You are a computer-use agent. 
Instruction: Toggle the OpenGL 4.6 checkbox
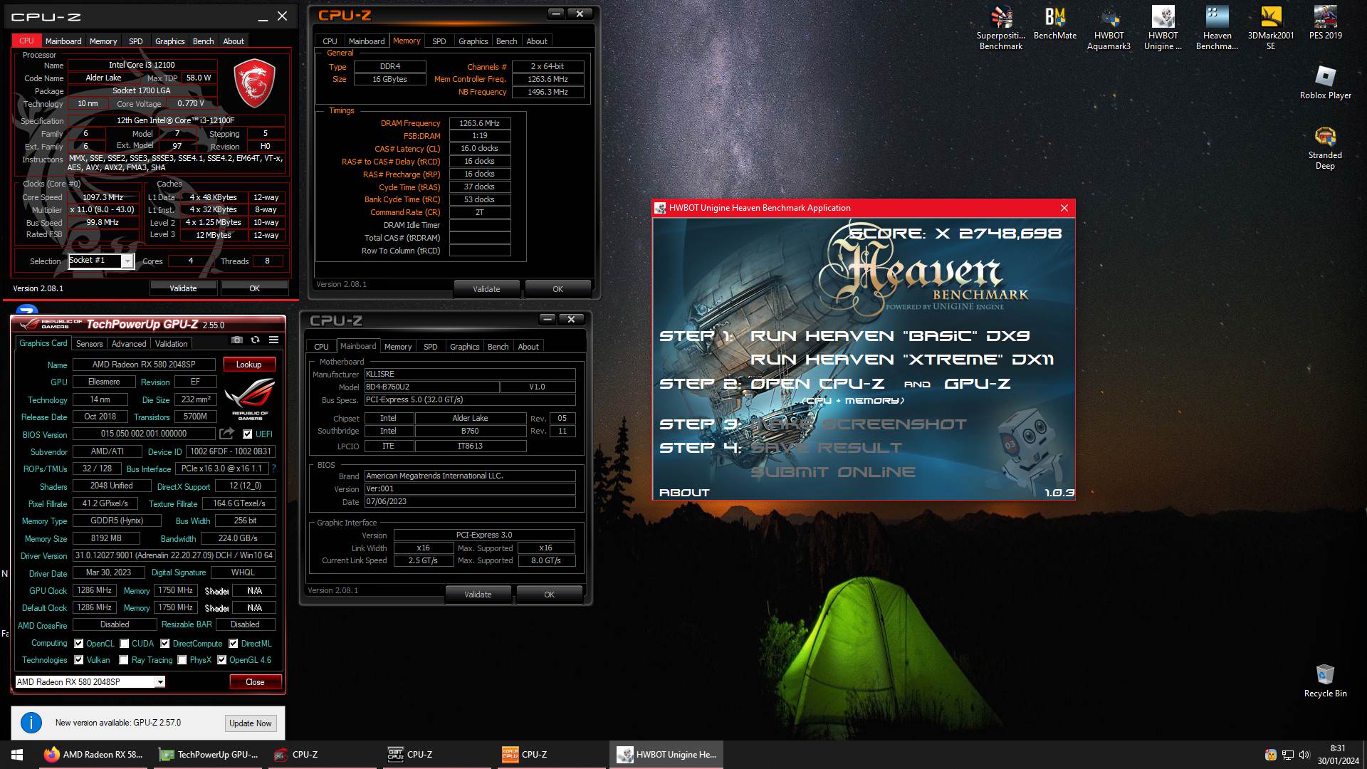(222, 660)
